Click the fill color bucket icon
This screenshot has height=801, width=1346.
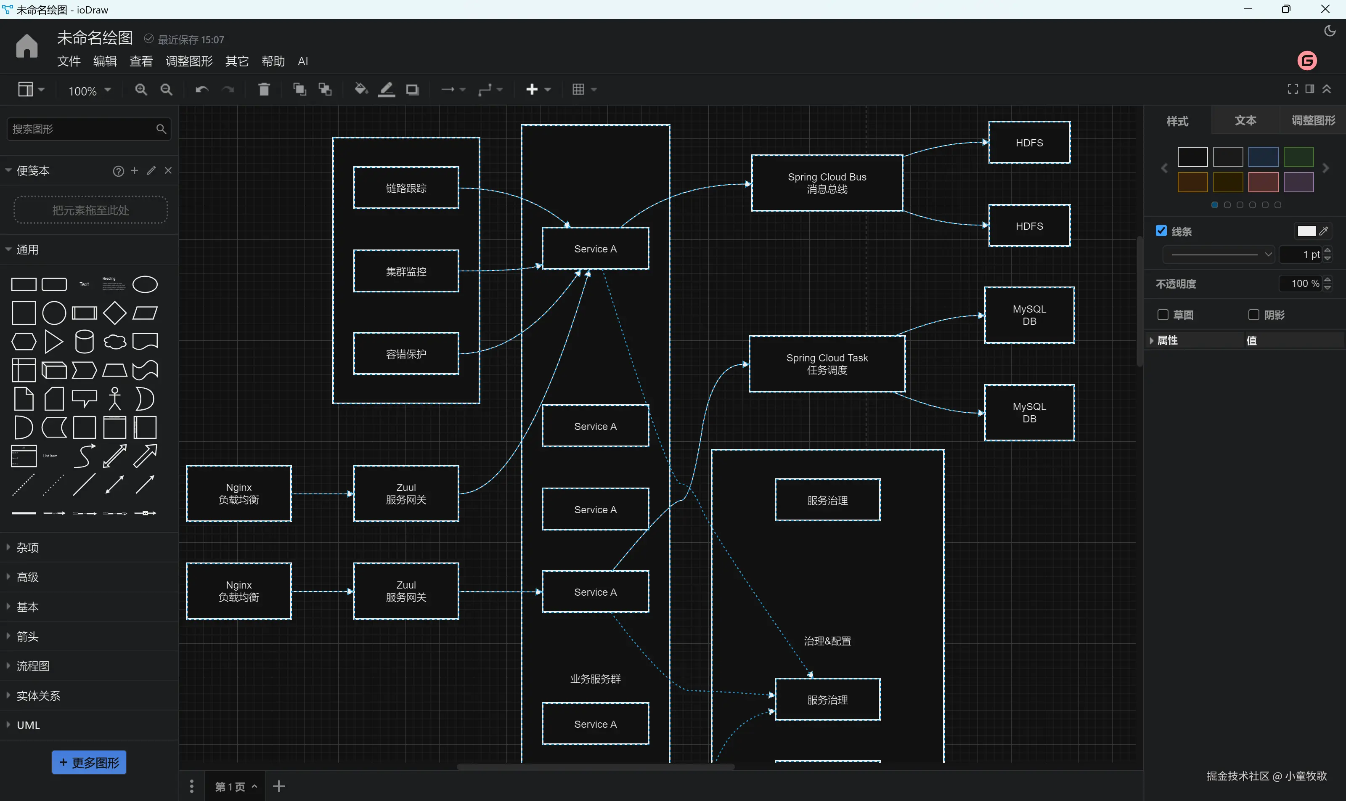(360, 90)
